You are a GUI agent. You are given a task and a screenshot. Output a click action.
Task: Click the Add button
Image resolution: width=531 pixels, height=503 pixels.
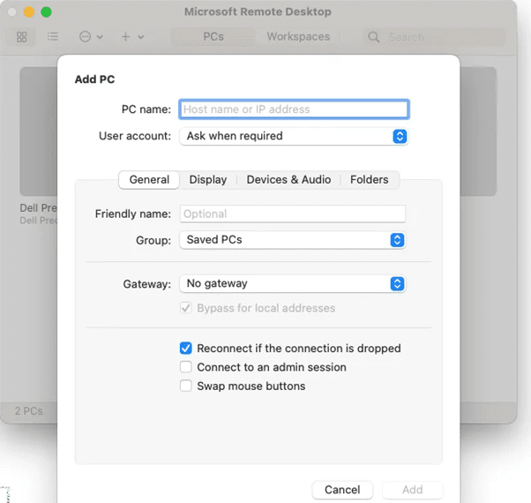click(412, 490)
